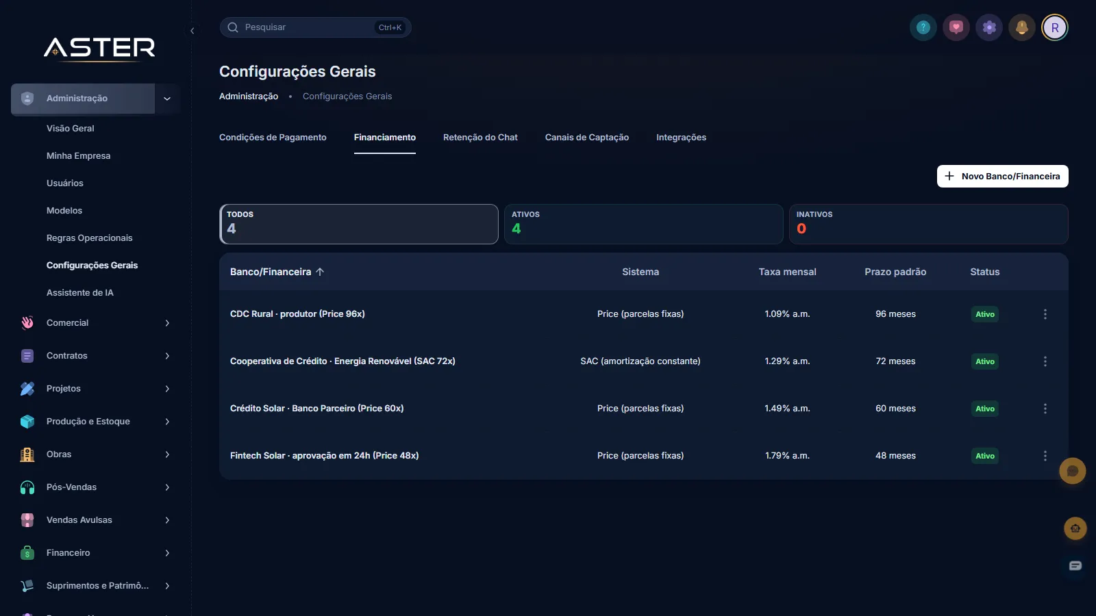Click the Contratos document icon in sidebar
1096x616 pixels.
tap(27, 356)
